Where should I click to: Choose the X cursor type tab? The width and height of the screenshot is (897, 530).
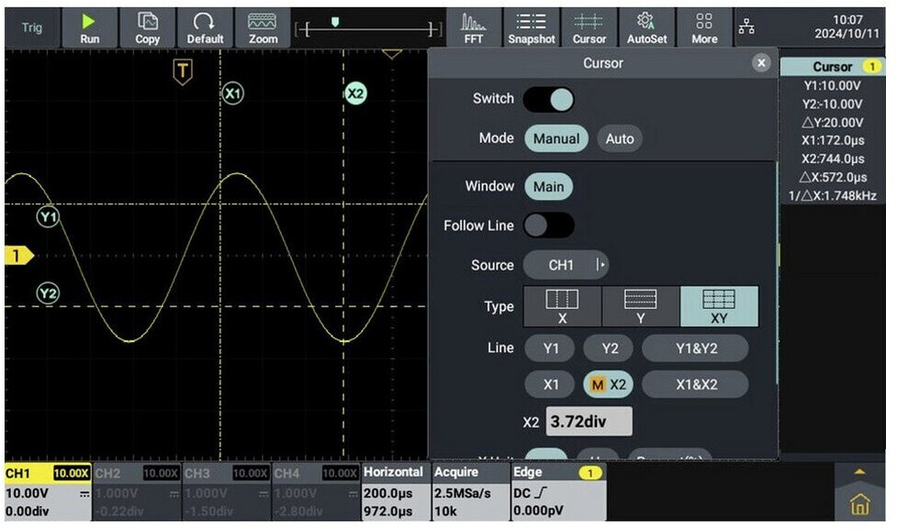[x=562, y=306]
